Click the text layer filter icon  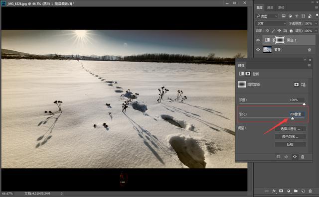pyautogui.click(x=297, y=16)
